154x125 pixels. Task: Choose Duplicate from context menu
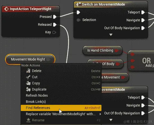coord(61,89)
